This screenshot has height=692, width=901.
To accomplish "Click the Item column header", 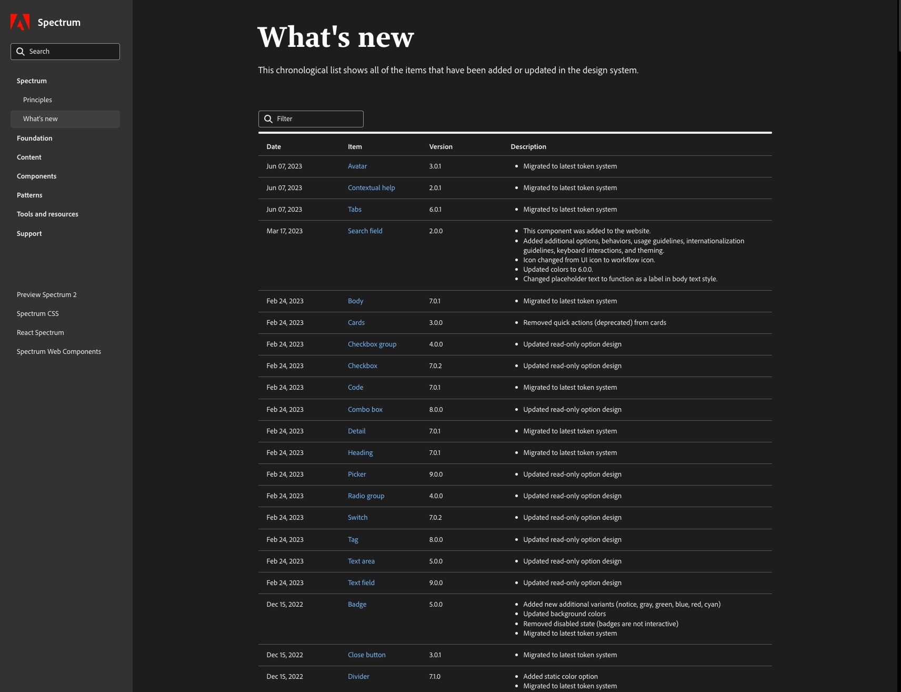I will tap(355, 147).
